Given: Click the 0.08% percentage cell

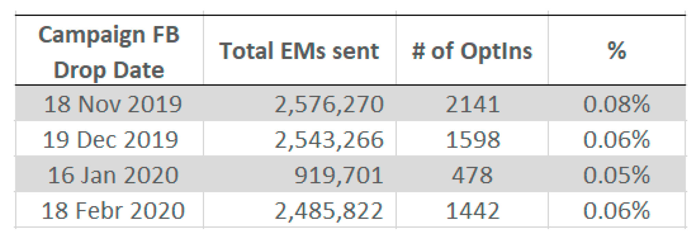Looking at the screenshot, I should [616, 104].
